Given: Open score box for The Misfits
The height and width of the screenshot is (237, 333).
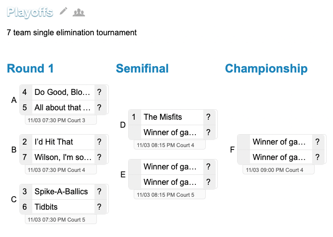Looking at the screenshot, I should tap(208, 117).
